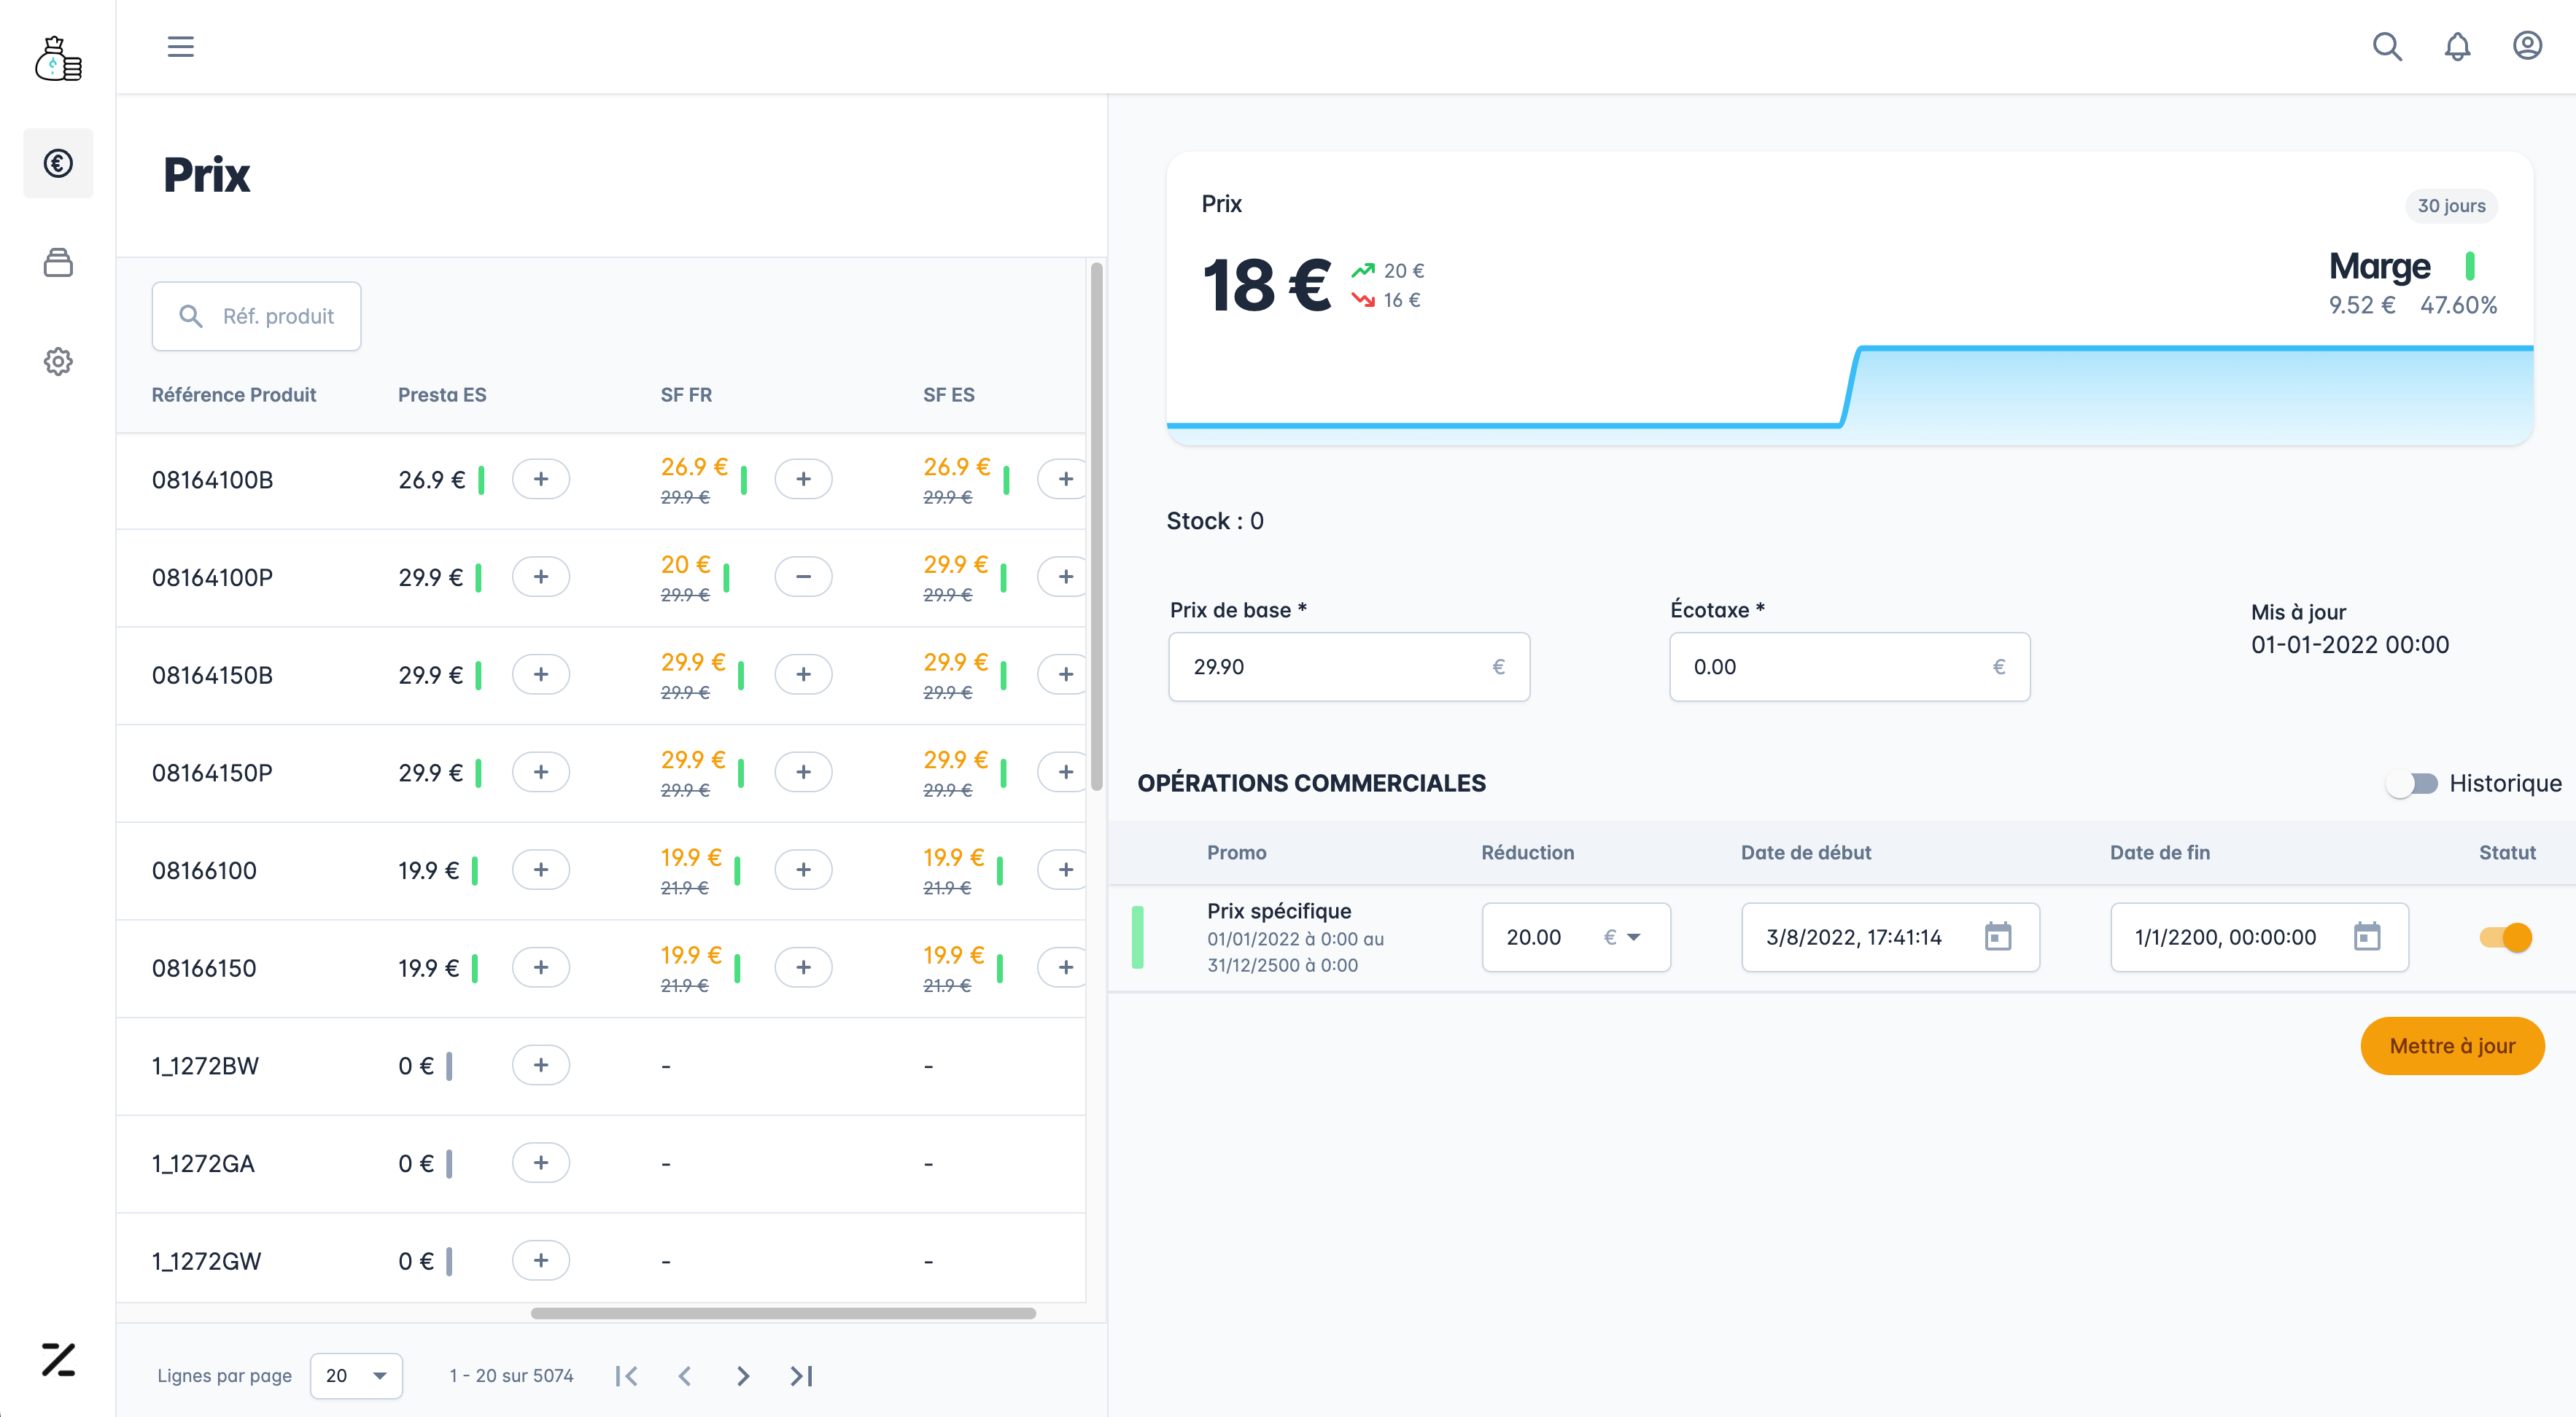Open the notifications bell

(2457, 47)
